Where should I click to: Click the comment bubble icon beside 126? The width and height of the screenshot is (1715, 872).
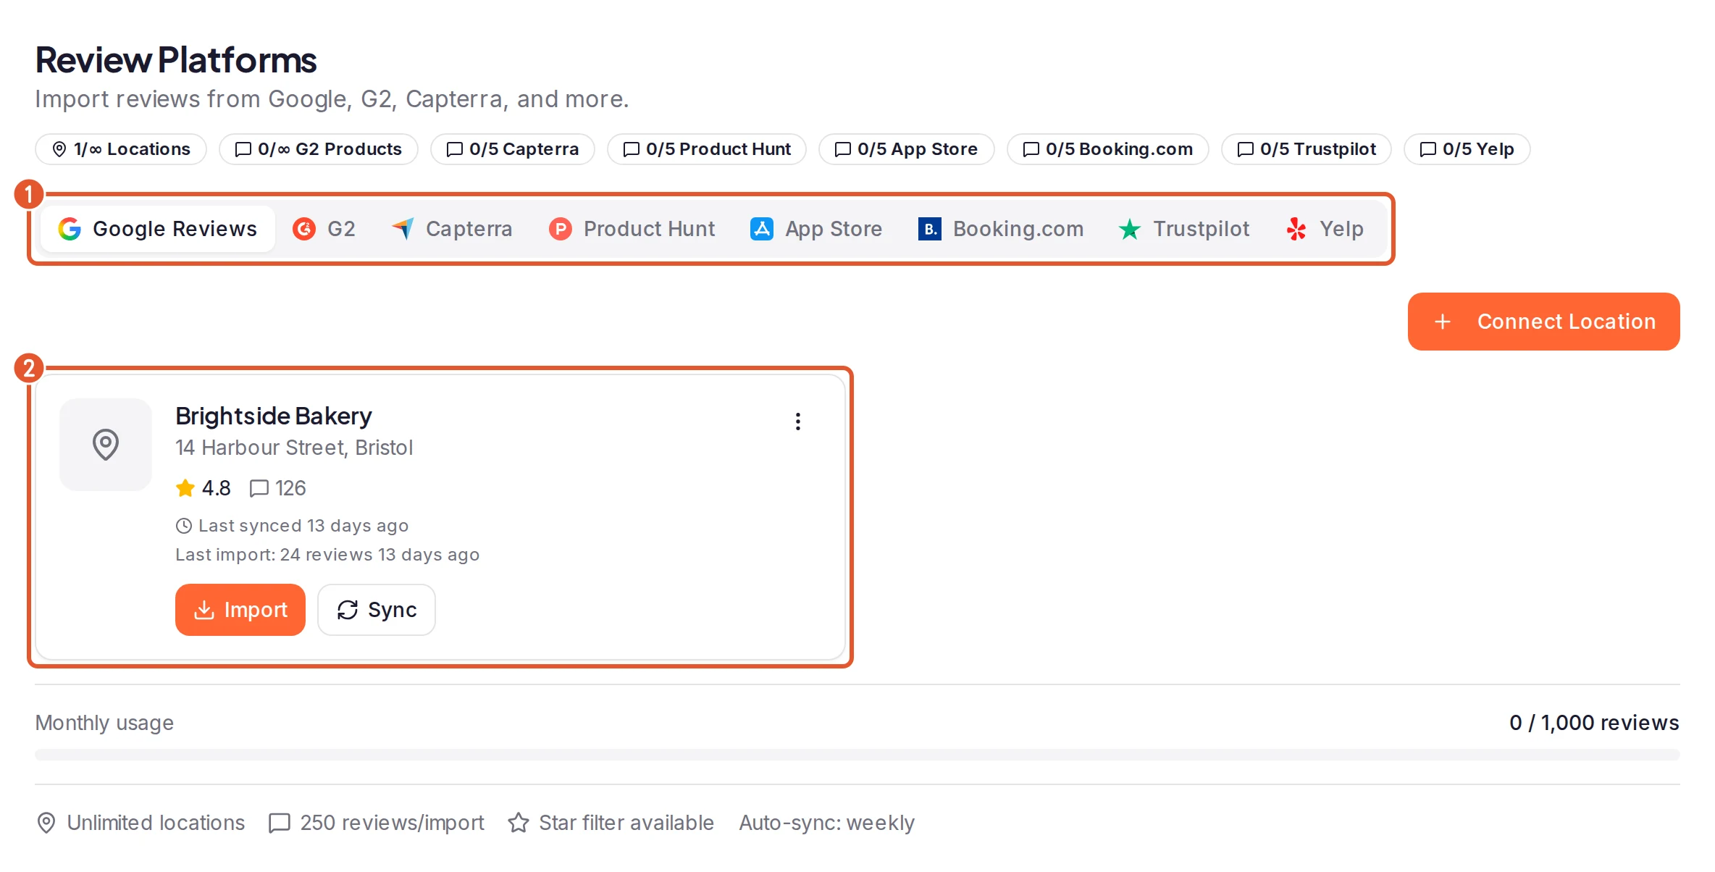tap(259, 488)
